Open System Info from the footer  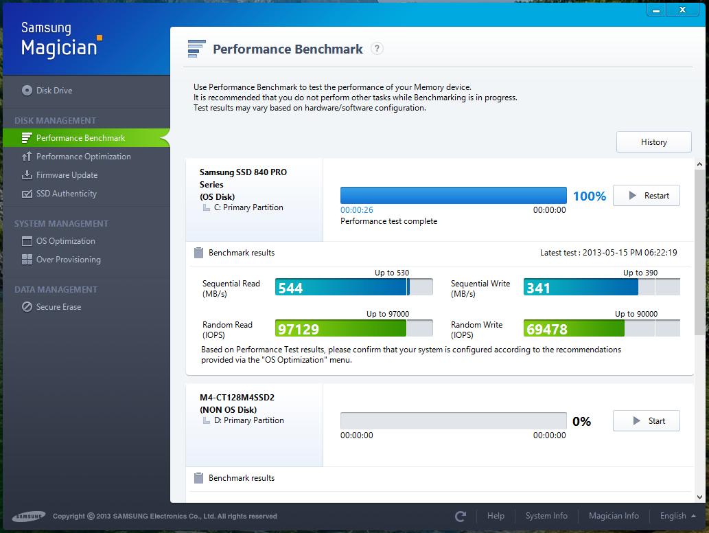click(546, 516)
